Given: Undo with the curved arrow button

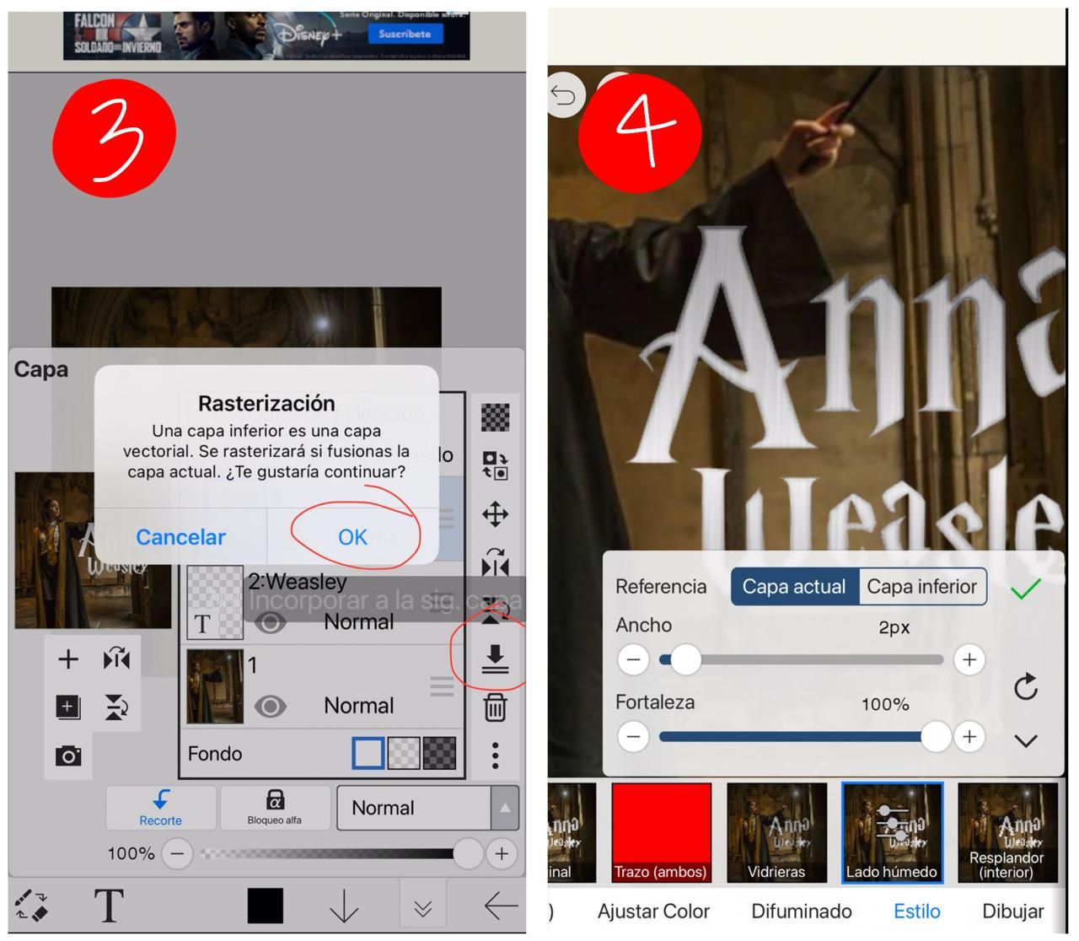Looking at the screenshot, I should coord(563,96).
